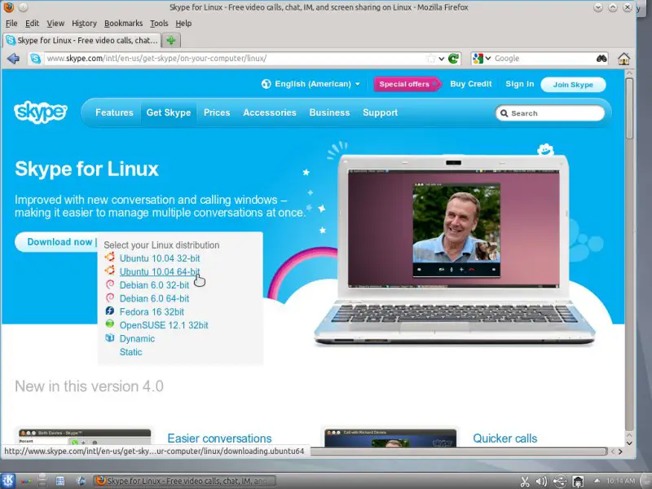Open the Bookmarks menu
This screenshot has height=489, width=652.
point(124,24)
